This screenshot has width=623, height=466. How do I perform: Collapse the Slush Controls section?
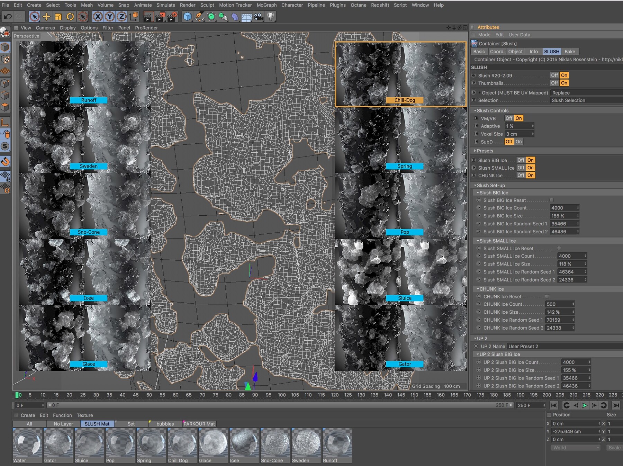pyautogui.click(x=475, y=110)
